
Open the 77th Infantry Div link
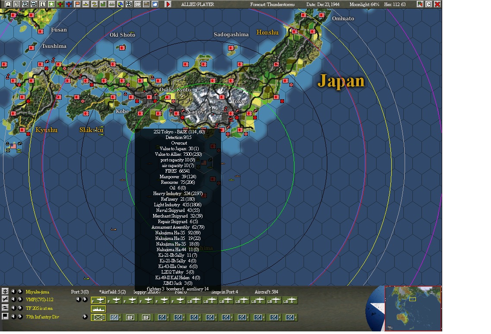click(42, 317)
